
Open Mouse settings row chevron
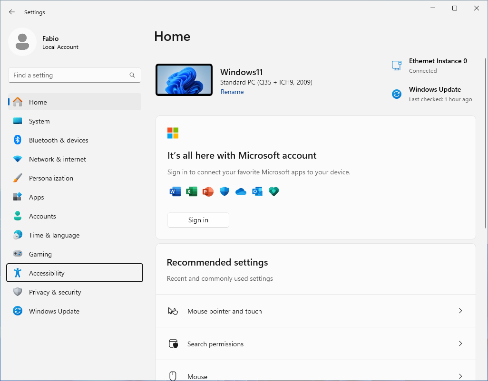click(460, 376)
